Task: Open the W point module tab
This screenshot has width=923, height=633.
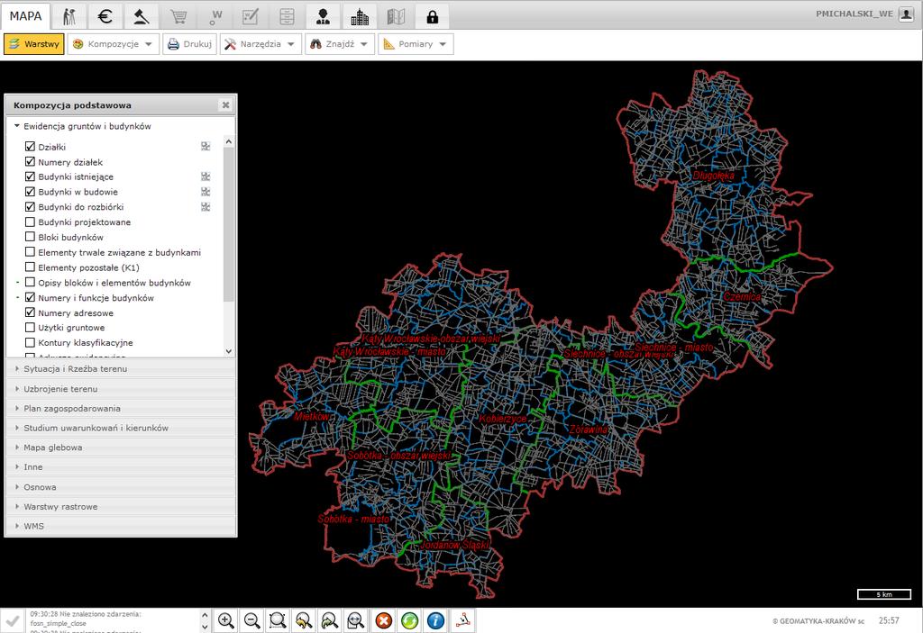Action: point(215,16)
